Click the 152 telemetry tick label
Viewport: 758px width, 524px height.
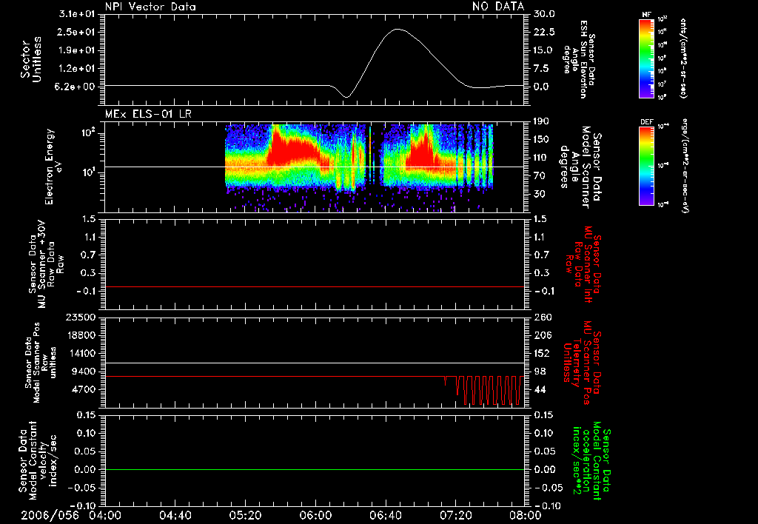coord(543,353)
